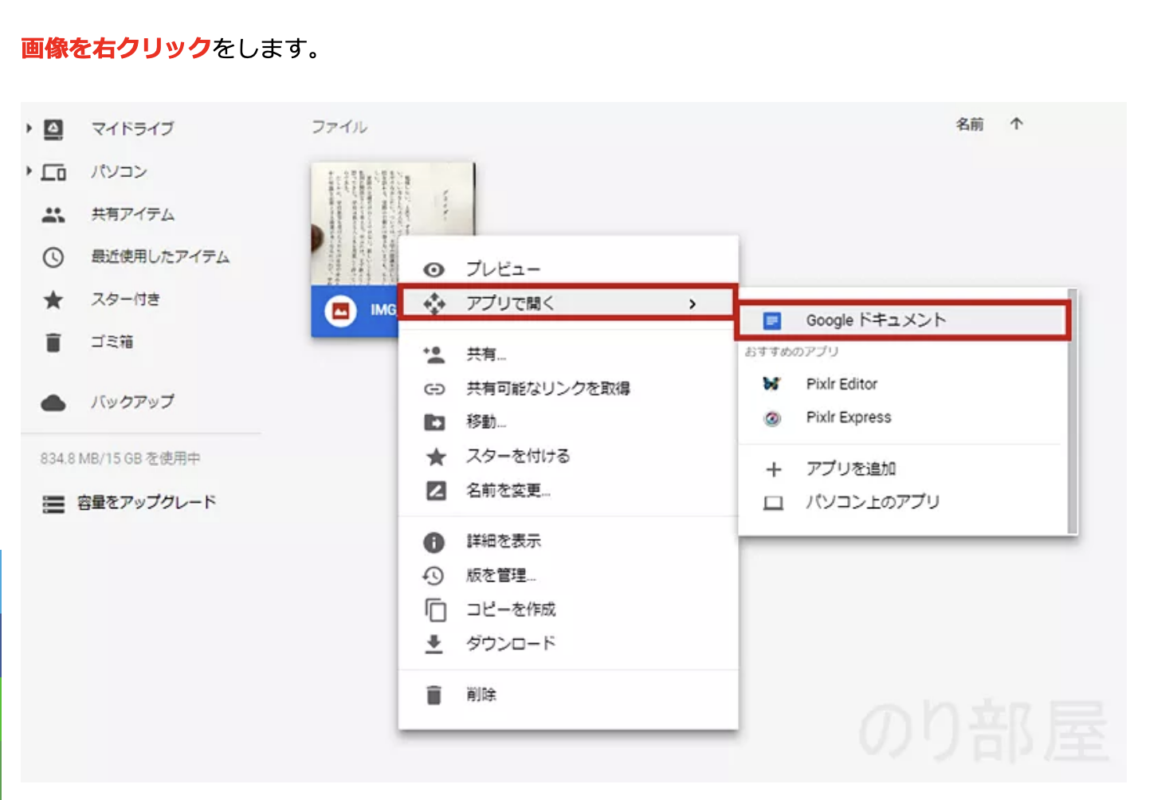The image size is (1173, 800).
Task: Click the plus icon for adding apps
Action: click(x=773, y=469)
